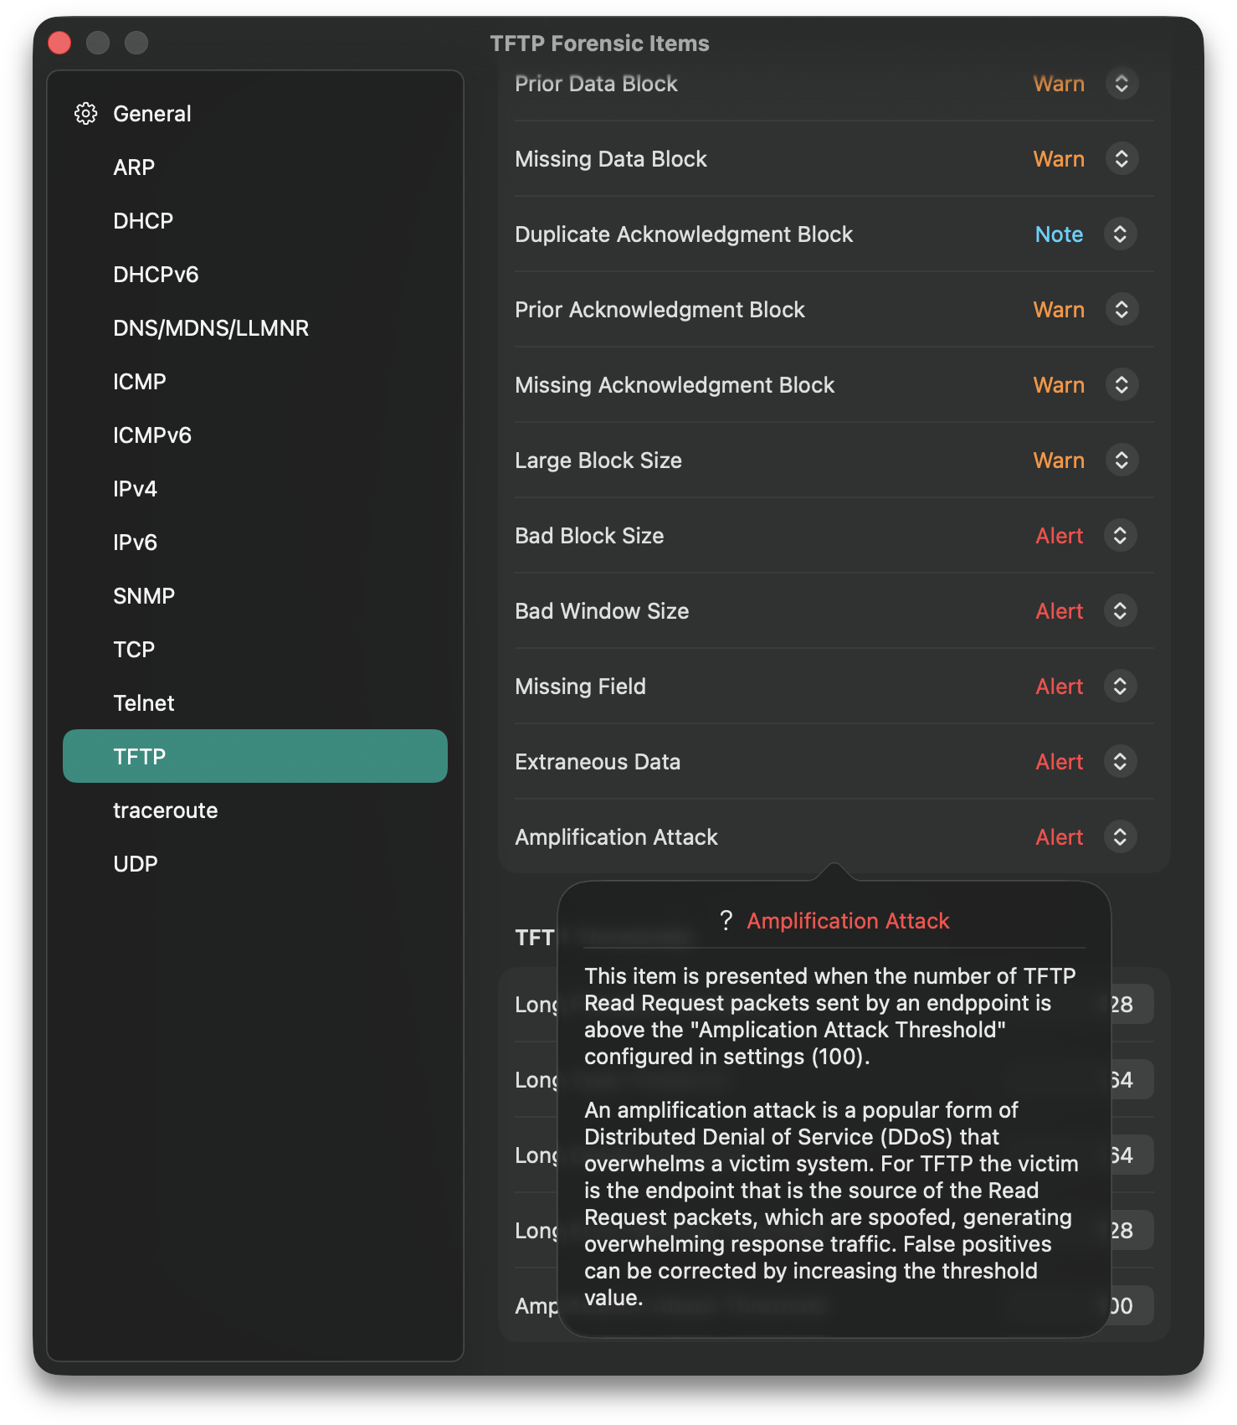
Task: Open Amplification Attack severity selector
Action: point(1120,837)
